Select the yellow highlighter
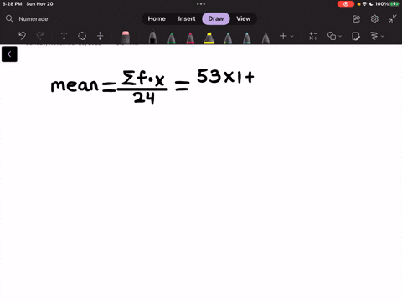Viewport: 402px width, 301px height. [209, 38]
